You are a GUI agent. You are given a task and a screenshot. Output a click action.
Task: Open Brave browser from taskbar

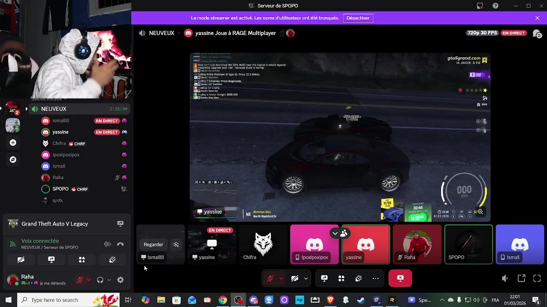[330, 300]
